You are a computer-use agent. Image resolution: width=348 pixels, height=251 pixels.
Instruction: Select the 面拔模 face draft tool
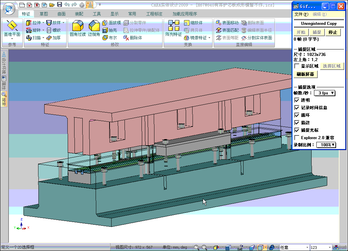(112, 23)
